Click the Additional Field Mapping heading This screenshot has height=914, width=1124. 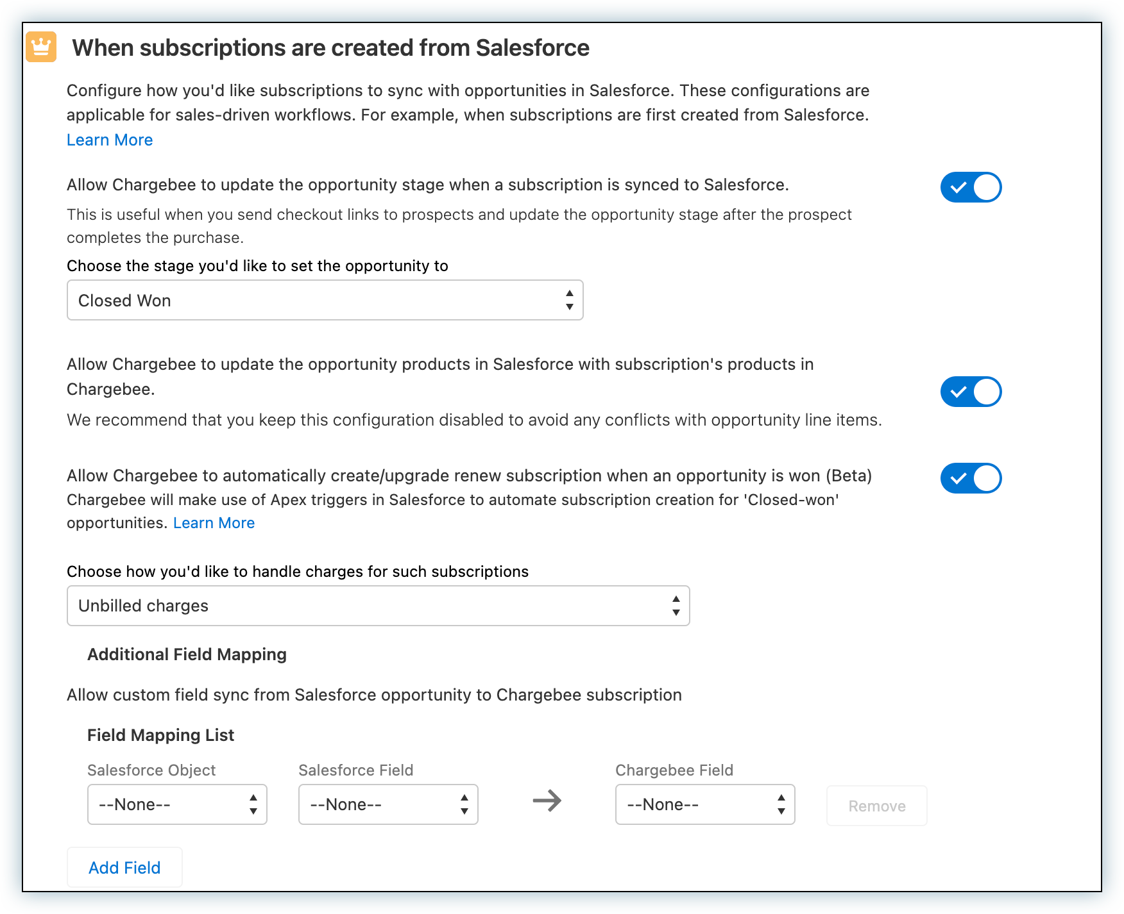point(187,654)
